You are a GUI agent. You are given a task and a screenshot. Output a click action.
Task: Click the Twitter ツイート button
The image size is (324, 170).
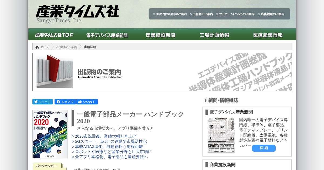click(42, 102)
